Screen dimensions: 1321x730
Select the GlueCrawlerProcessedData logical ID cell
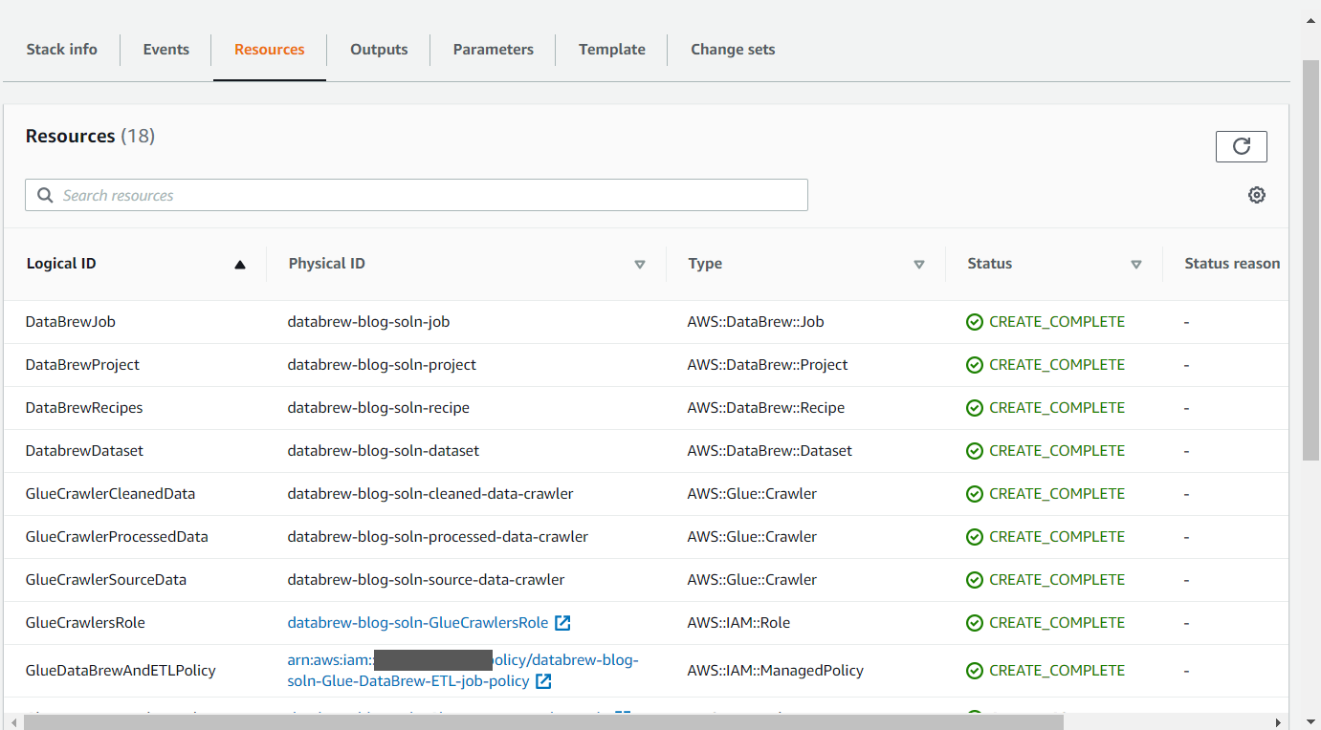click(x=117, y=537)
